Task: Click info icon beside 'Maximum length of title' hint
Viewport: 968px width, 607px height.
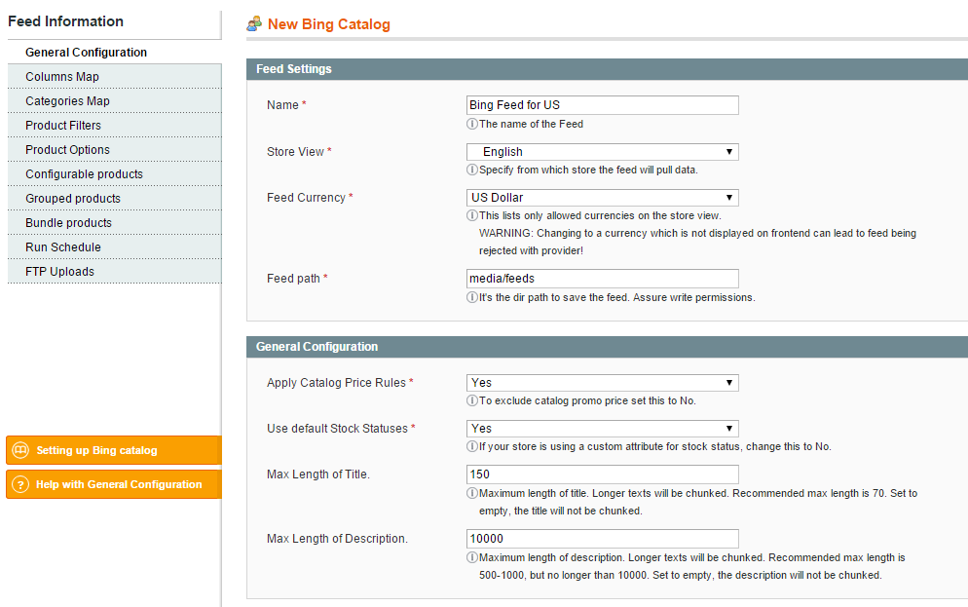Action: (472, 493)
